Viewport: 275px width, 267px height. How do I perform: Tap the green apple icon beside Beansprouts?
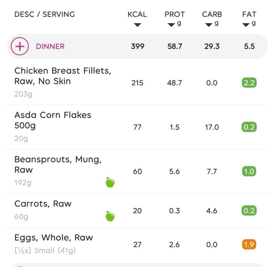pyautogui.click(x=110, y=182)
